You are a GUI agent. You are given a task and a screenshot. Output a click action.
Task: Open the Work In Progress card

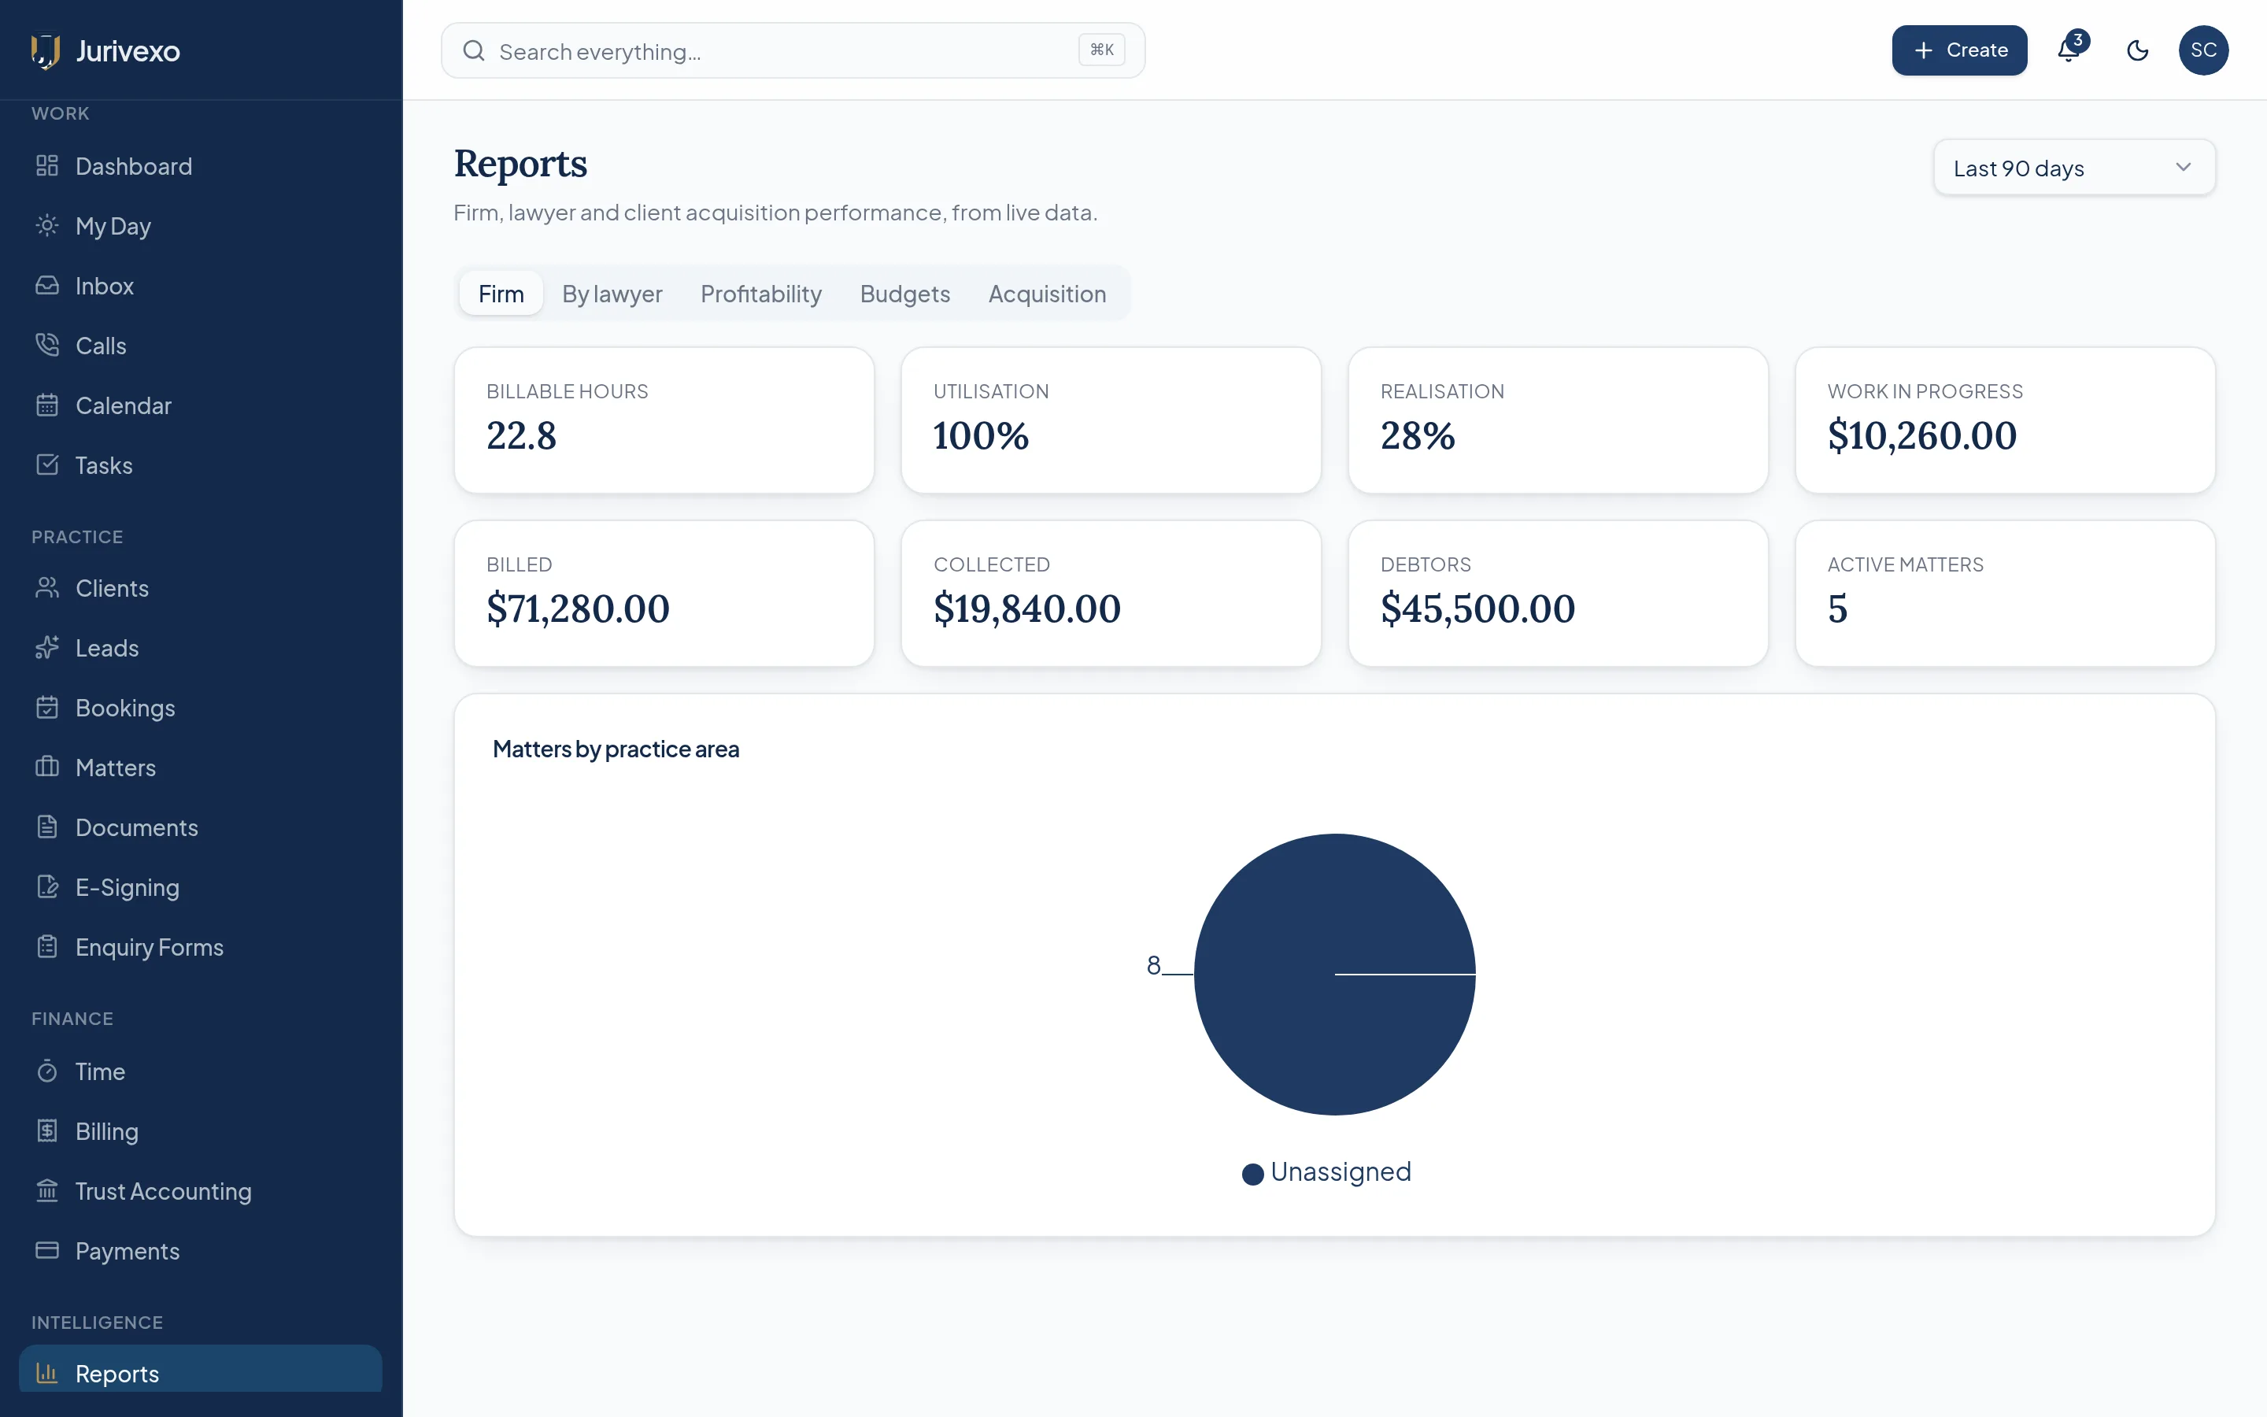[2005, 421]
